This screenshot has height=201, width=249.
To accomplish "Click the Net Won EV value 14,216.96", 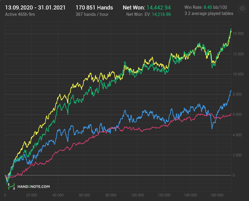I will point(161,15).
